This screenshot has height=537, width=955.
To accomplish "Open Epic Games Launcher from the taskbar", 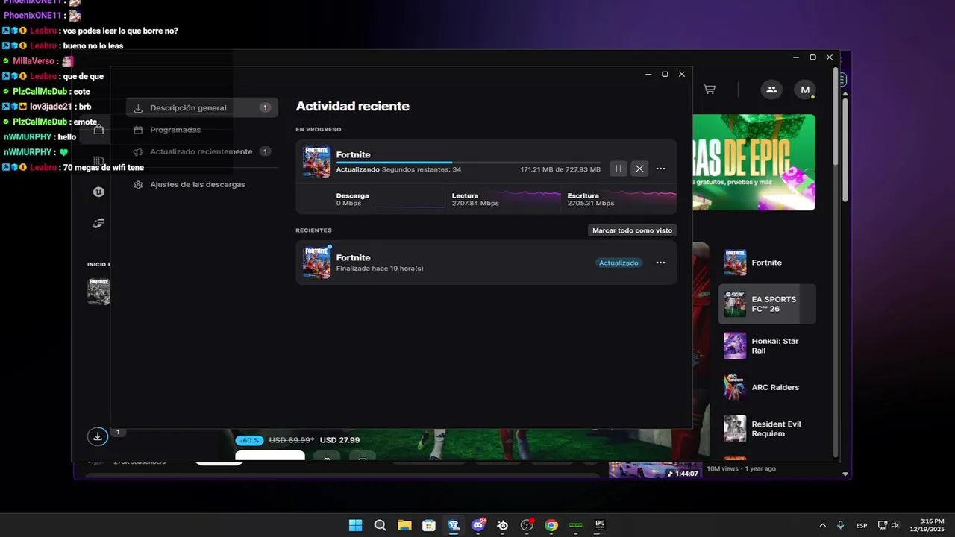I will 600,525.
